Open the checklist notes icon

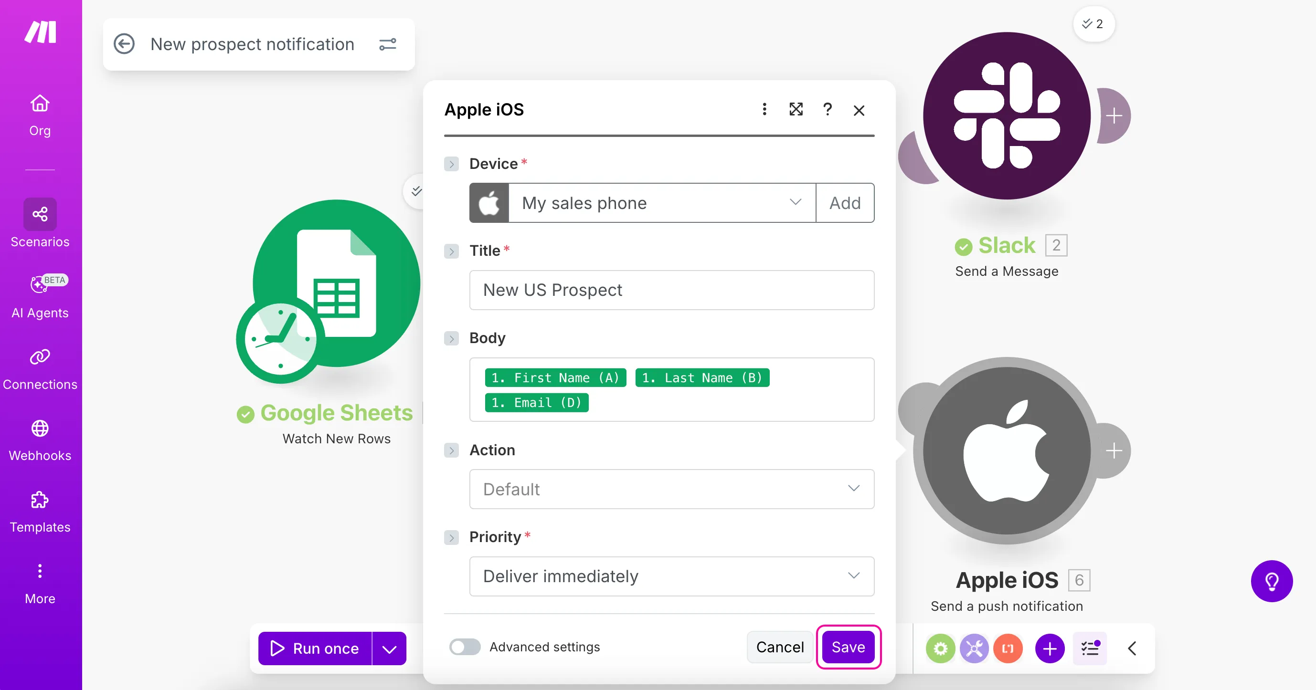point(1090,648)
